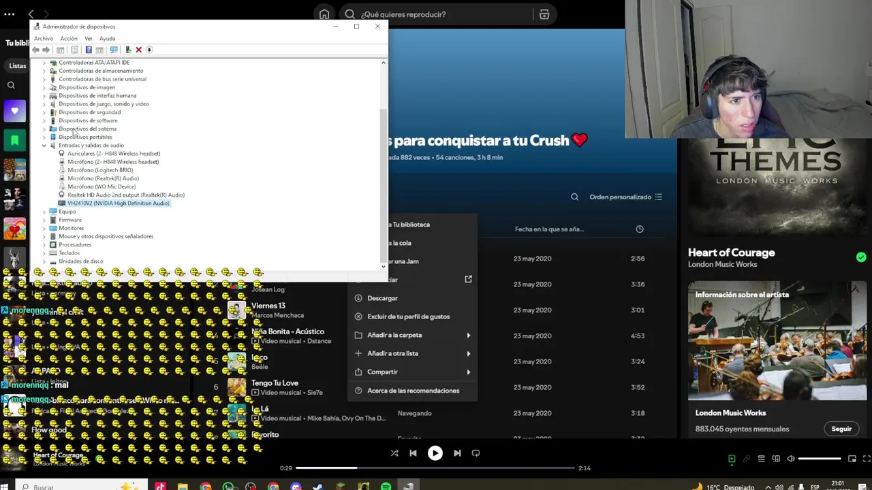Viewport: 872px width, 490px height.
Task: Open the green bookmark episodes playlist
Action: click(14, 141)
